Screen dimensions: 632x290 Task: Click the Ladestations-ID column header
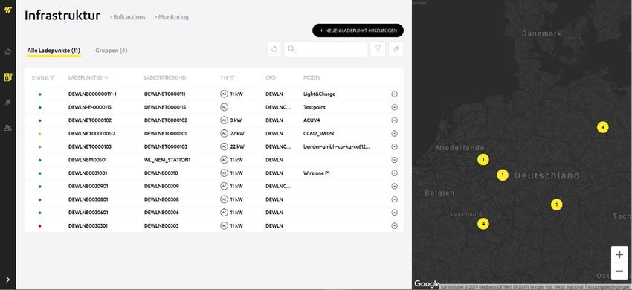tap(165, 77)
